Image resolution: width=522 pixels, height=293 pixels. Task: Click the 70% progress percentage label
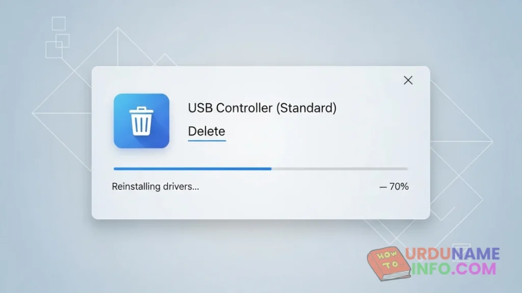(x=399, y=186)
